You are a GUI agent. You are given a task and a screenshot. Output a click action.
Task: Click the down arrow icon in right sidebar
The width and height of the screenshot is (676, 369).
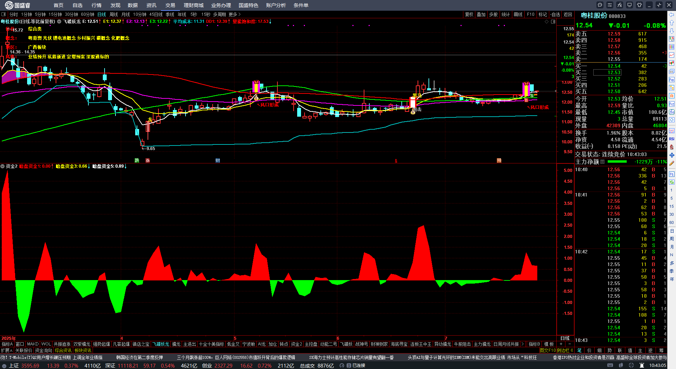(672, 31)
